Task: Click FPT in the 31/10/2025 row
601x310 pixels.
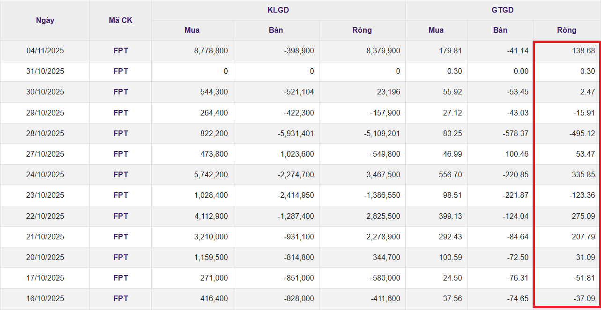Action: tap(120, 71)
